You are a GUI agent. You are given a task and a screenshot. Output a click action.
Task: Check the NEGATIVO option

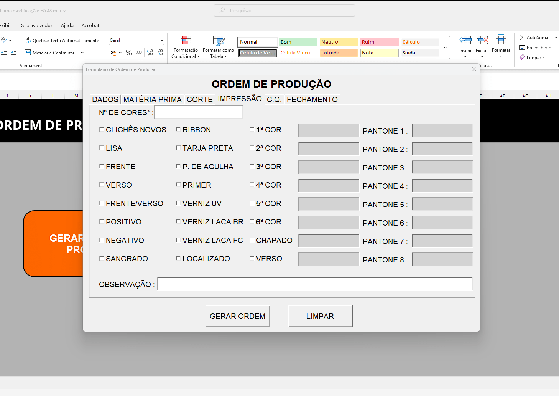[102, 240]
